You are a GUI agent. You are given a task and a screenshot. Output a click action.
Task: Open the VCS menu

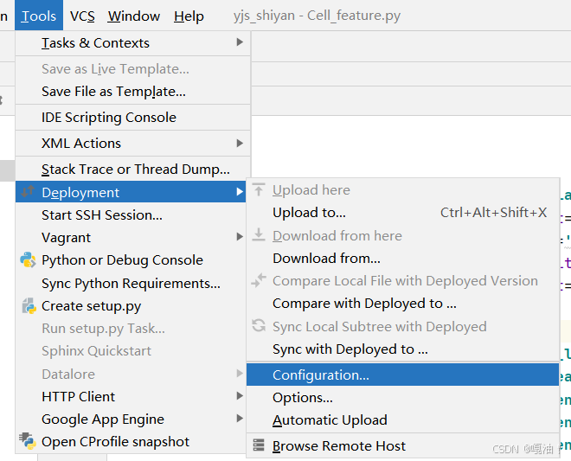coord(82,16)
